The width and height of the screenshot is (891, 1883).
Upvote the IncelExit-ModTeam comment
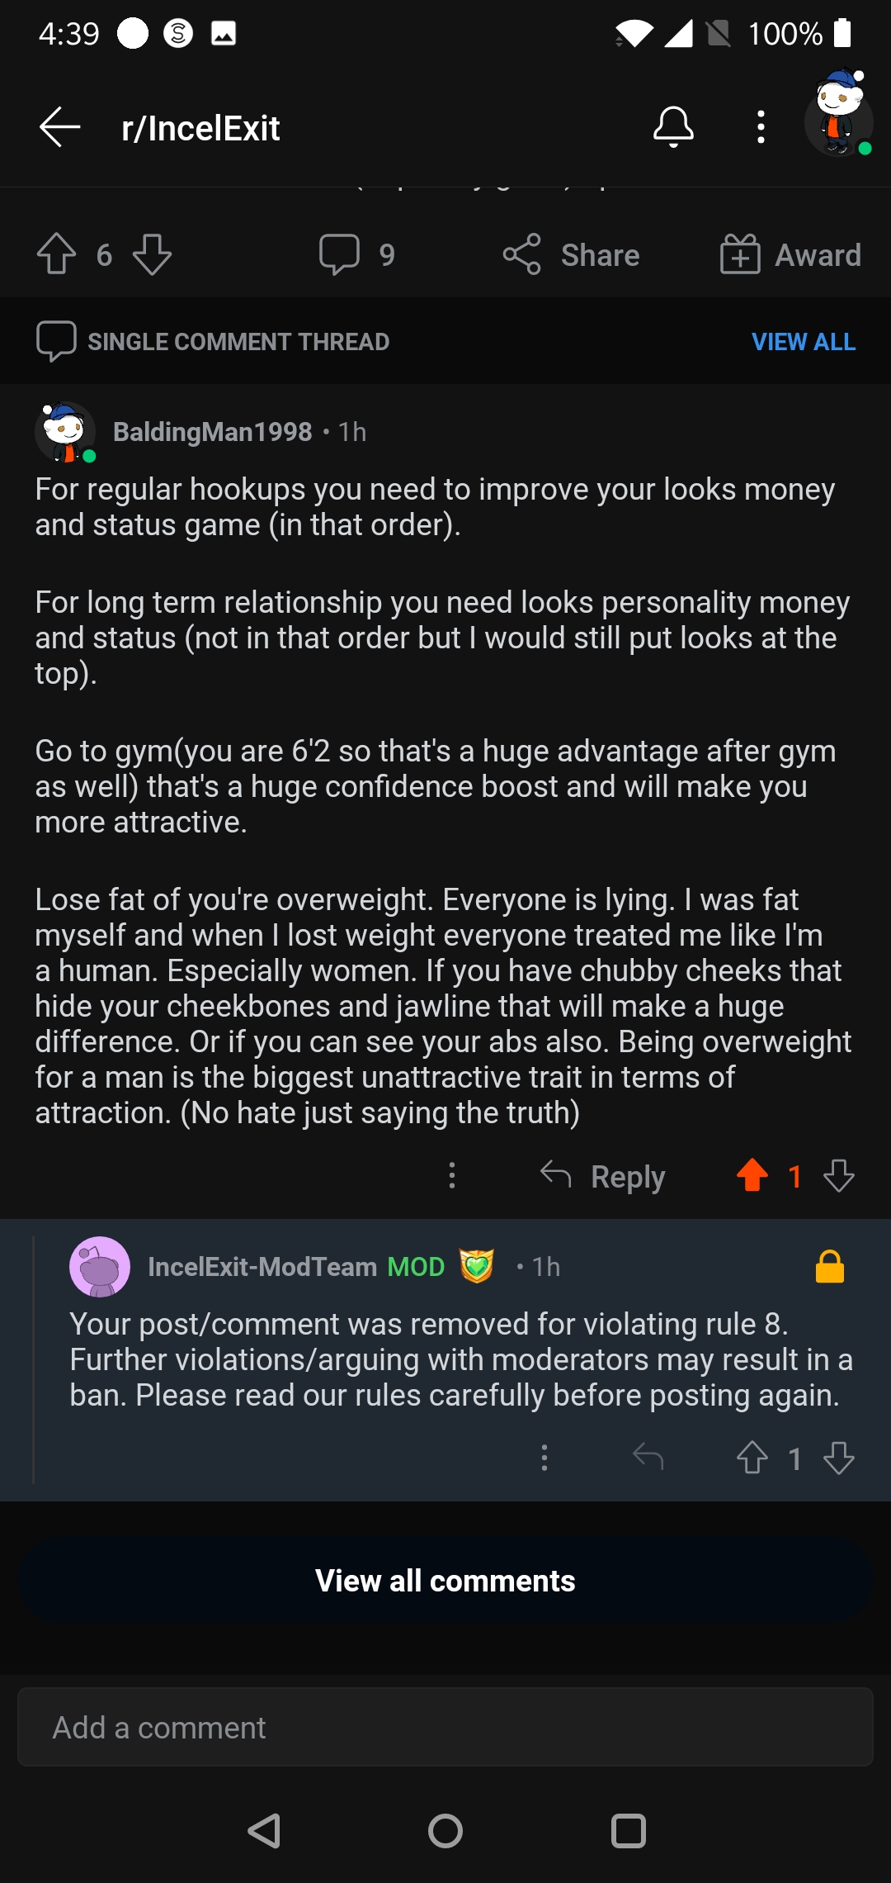click(x=752, y=1458)
